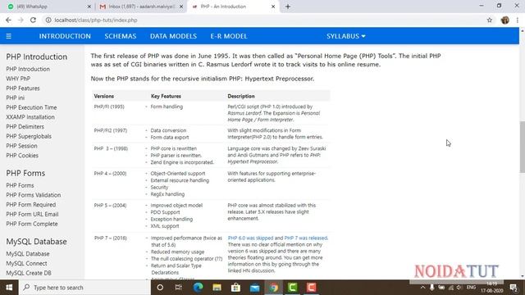Open PHP Delimiters sidebar link
This screenshot has height=295, width=525.
click(25, 127)
